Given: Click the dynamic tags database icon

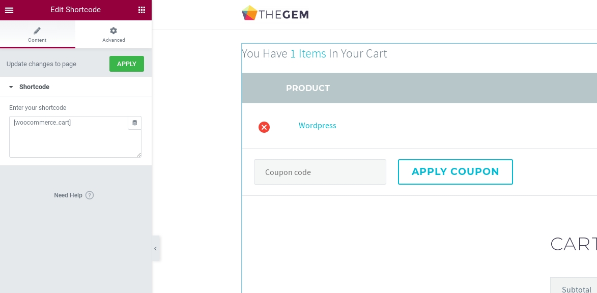Looking at the screenshot, I should coord(135,123).
